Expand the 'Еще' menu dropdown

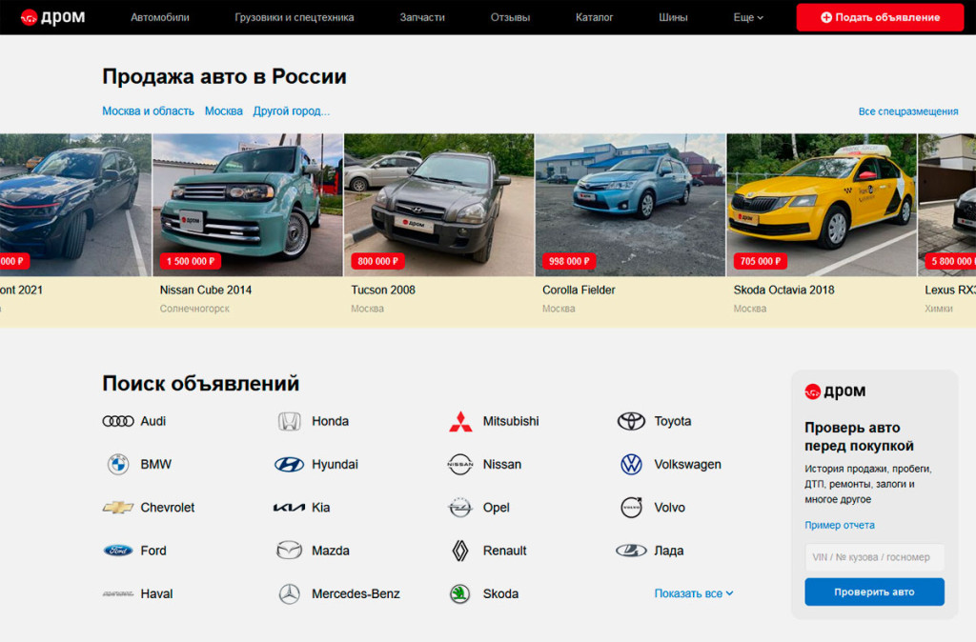(x=748, y=17)
